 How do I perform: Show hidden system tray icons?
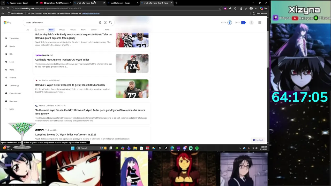tap(240, 148)
